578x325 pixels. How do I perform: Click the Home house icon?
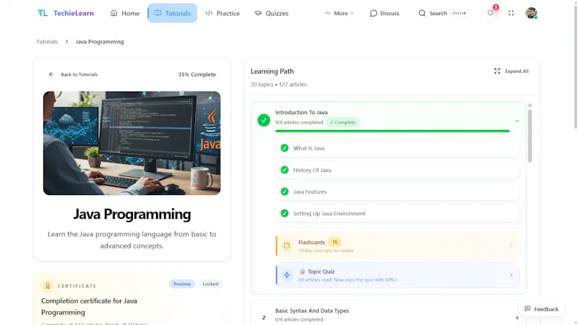click(114, 13)
